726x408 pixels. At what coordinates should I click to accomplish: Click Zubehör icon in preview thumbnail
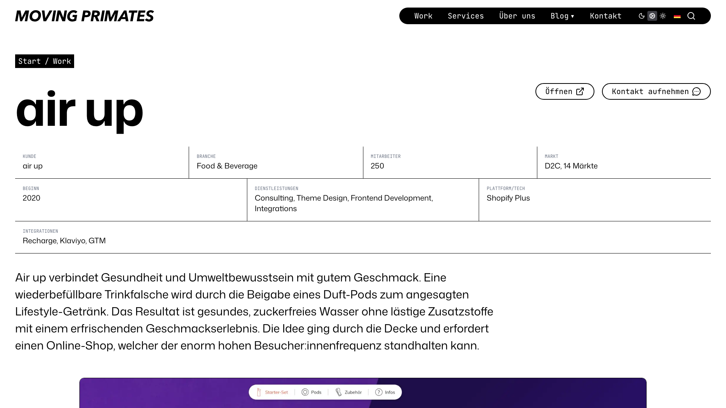point(338,392)
